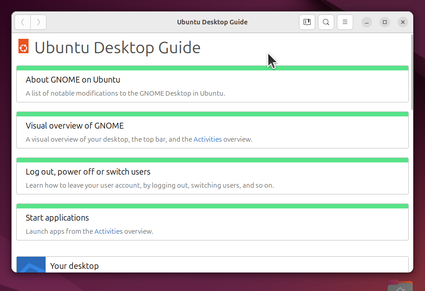Viewport: 425px width, 291px height.
Task: Click the vertical scrollbar of the guide
Action: click(412, 72)
